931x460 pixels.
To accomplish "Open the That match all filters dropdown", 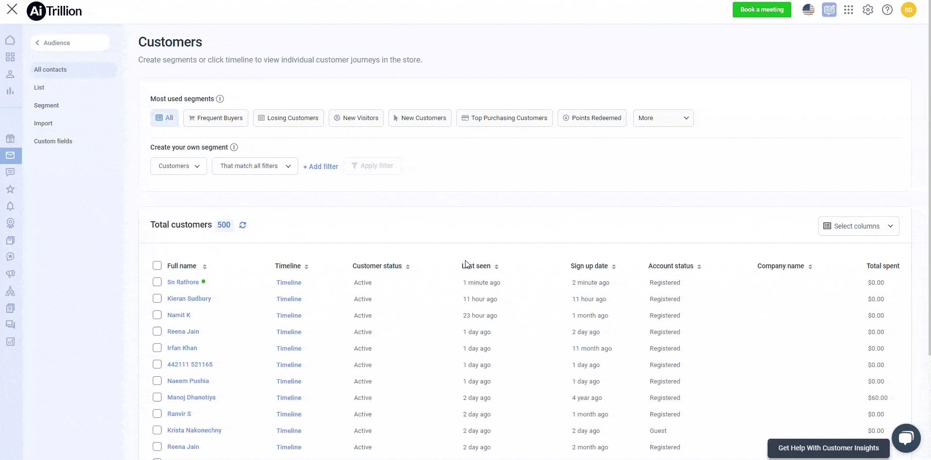I will 255,166.
